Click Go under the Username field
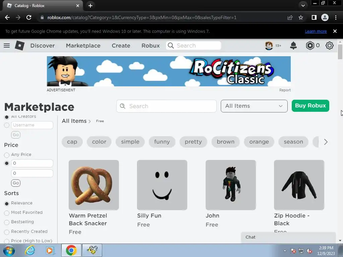The width and height of the screenshot is (343, 257). (x=16, y=135)
